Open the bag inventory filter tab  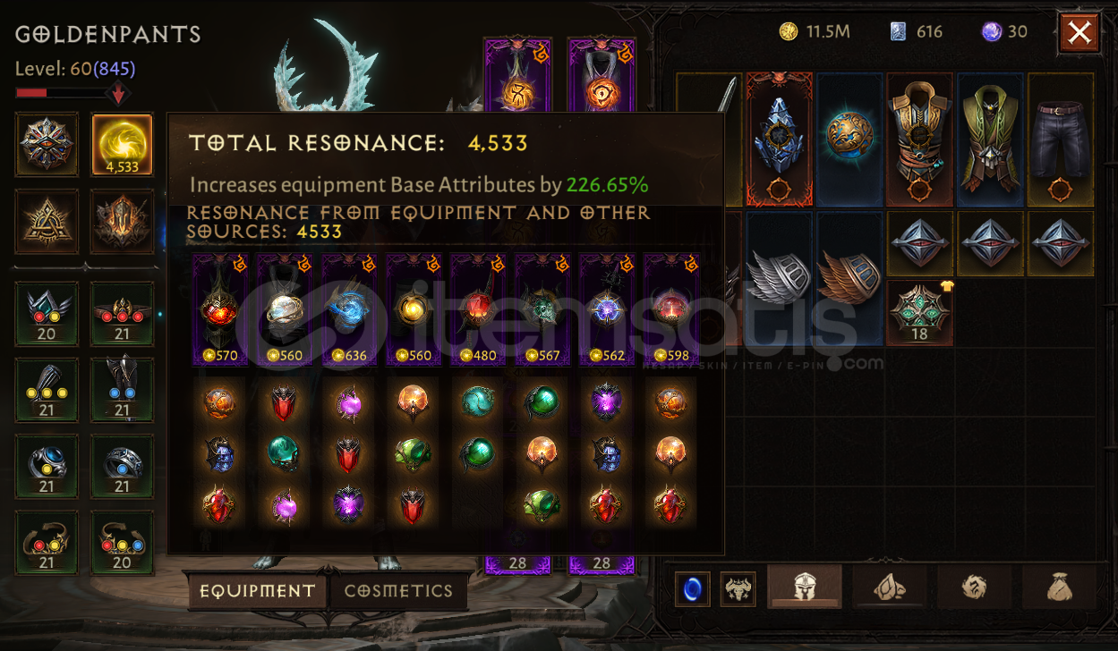[1060, 588]
